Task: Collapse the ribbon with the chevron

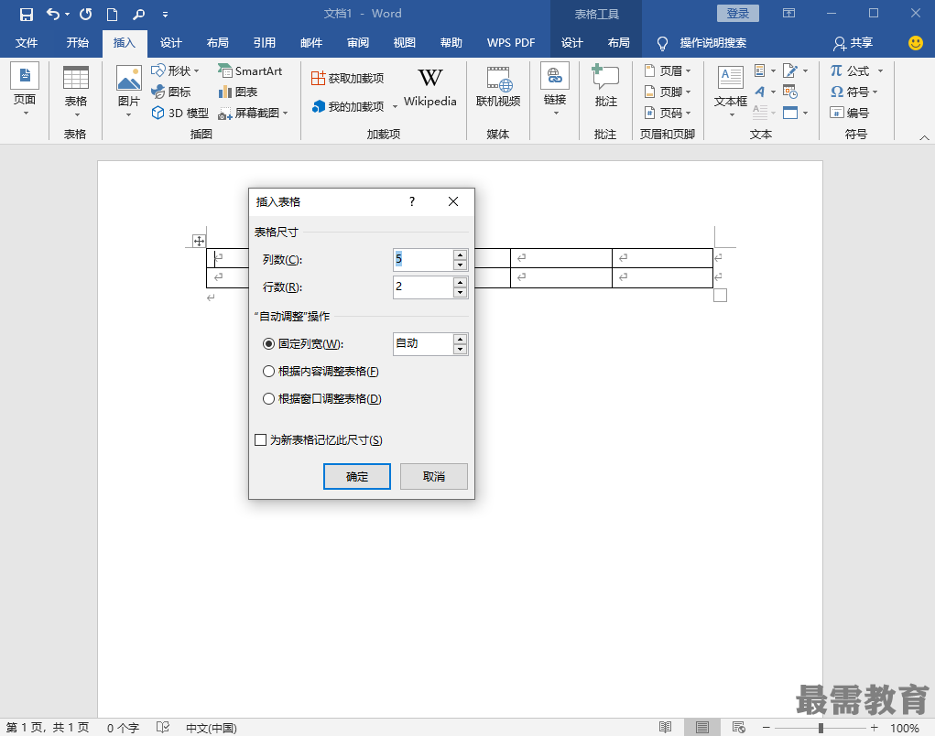Action: tap(924, 137)
